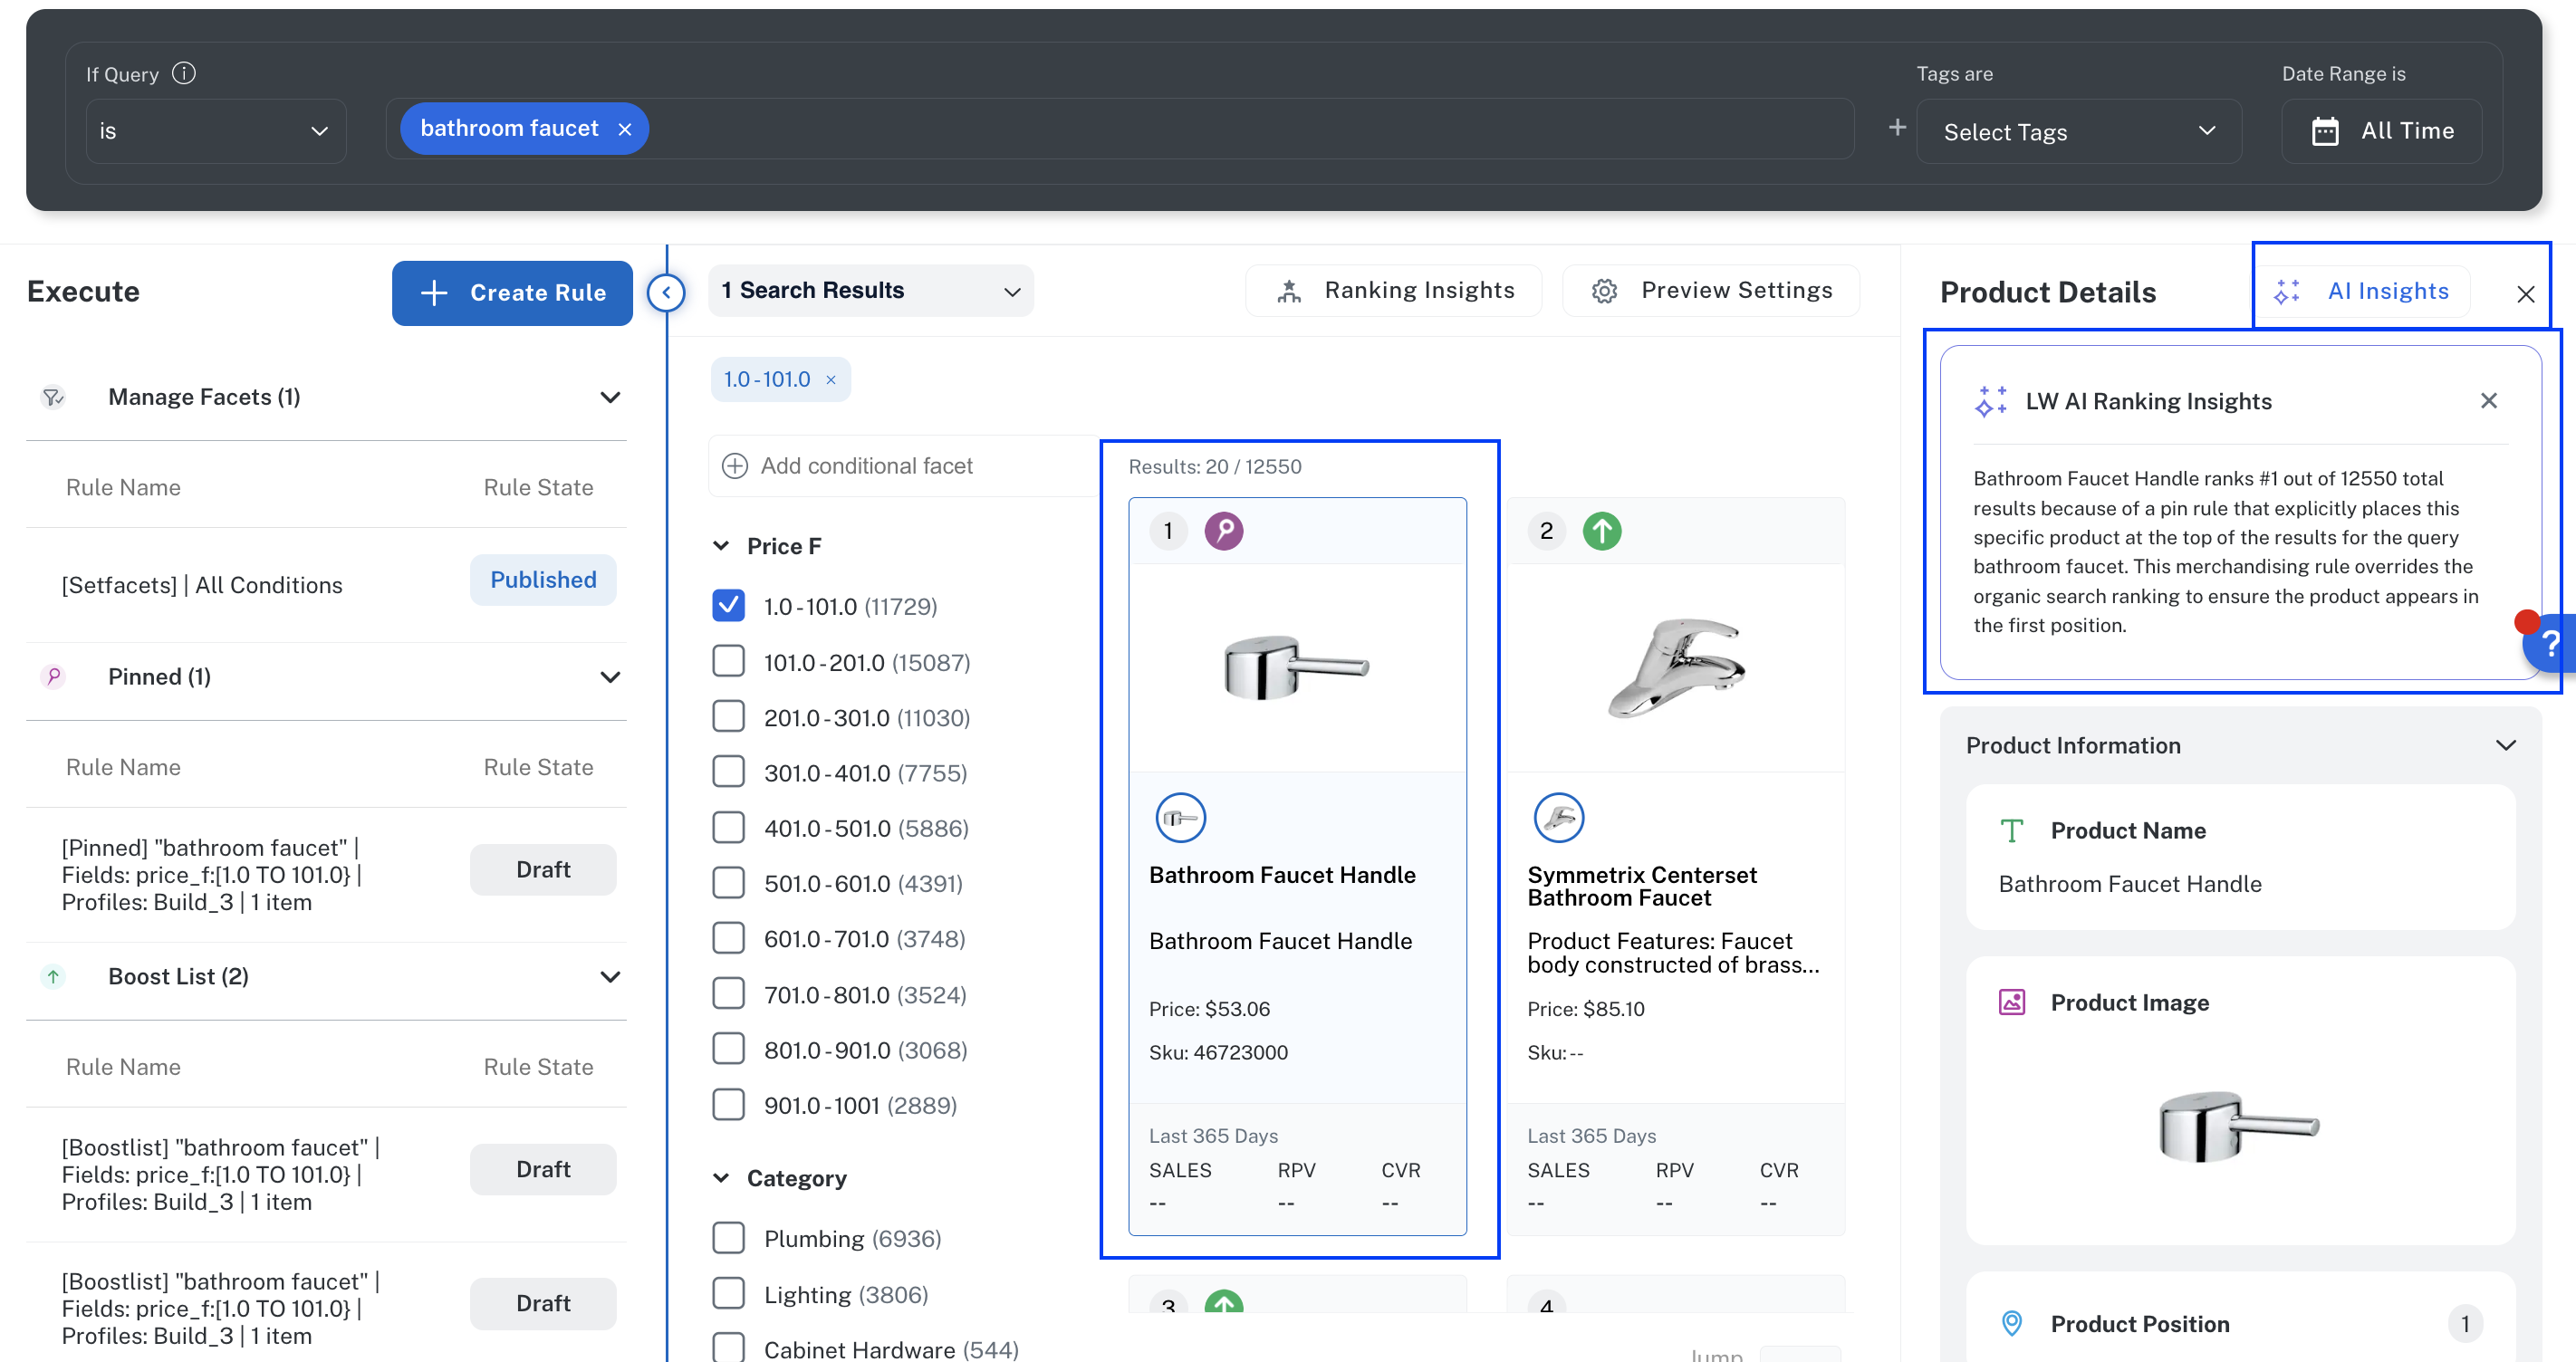2576x1362 pixels.
Task: Remove the bathroom faucet query chip
Action: pyautogui.click(x=625, y=129)
